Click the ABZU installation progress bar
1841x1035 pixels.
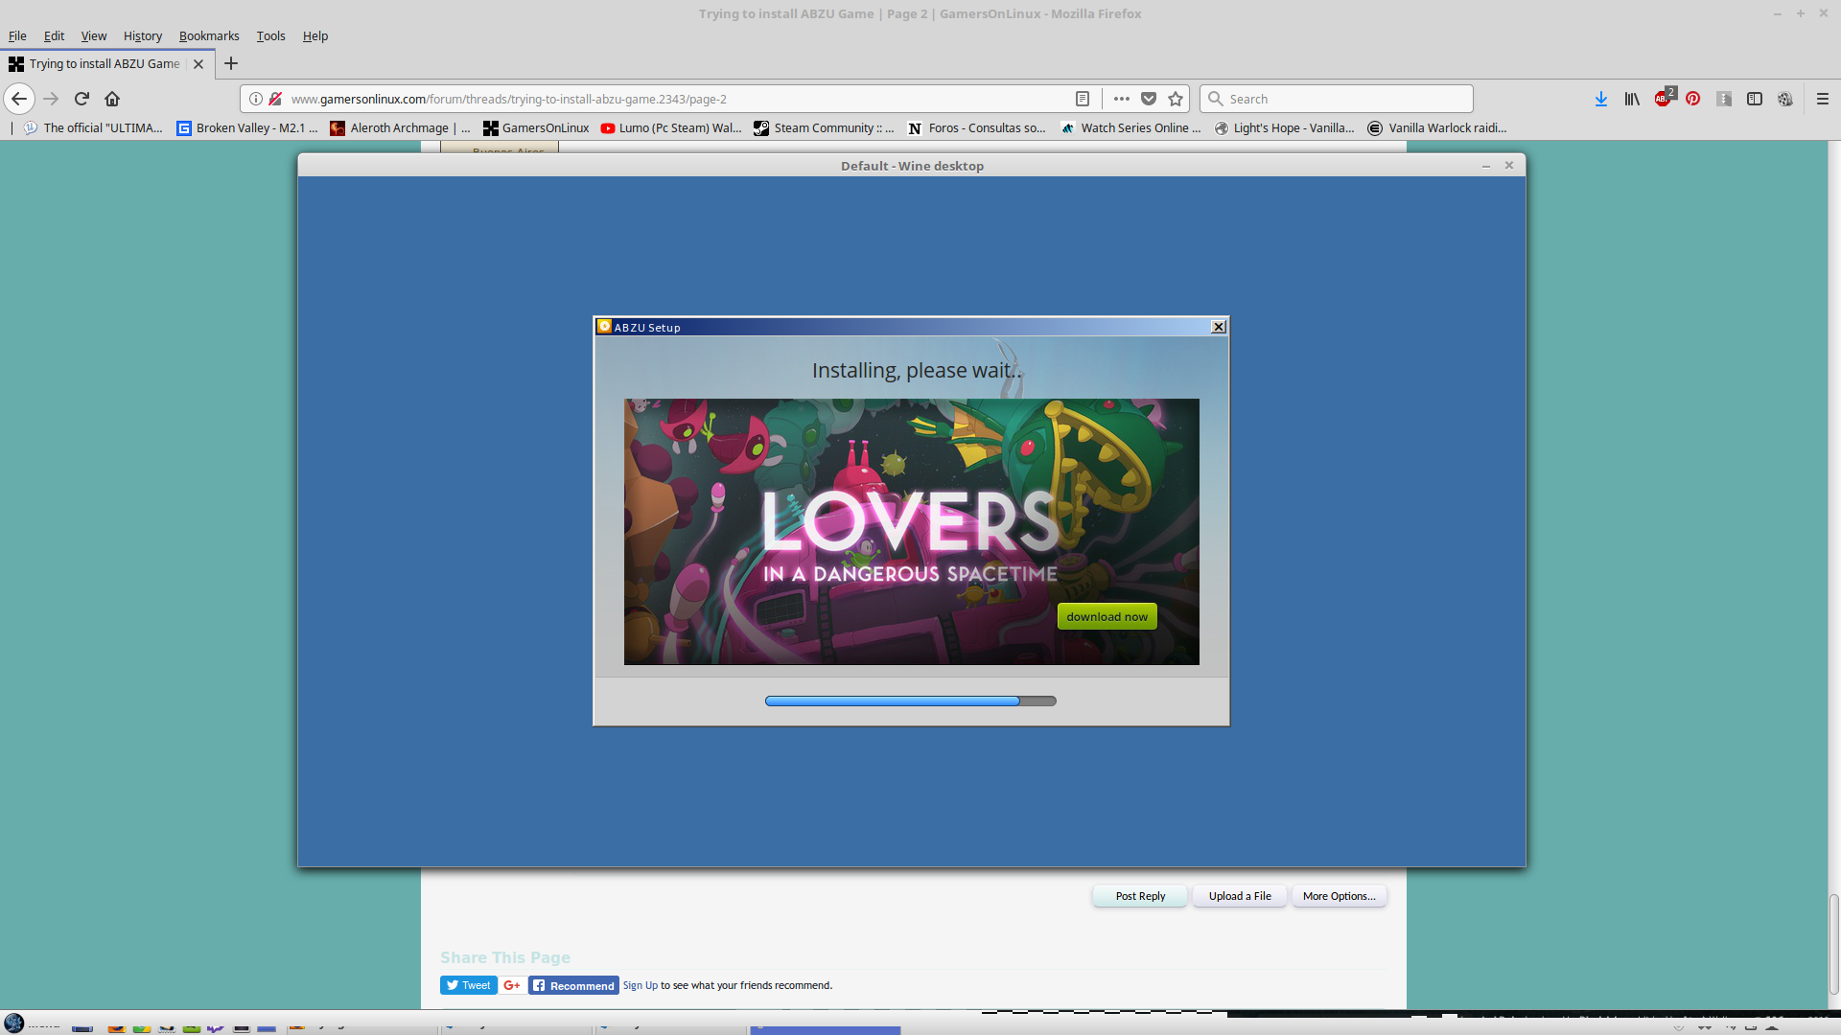[910, 701]
